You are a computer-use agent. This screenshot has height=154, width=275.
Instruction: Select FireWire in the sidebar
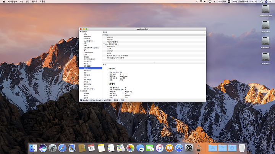tap(87, 38)
